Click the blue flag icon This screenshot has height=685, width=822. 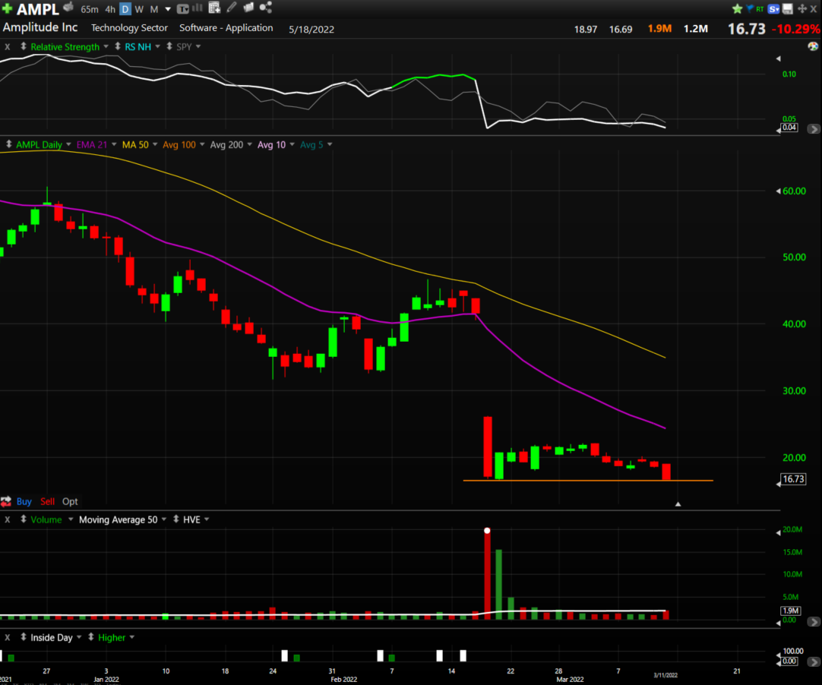pyautogui.click(x=750, y=8)
